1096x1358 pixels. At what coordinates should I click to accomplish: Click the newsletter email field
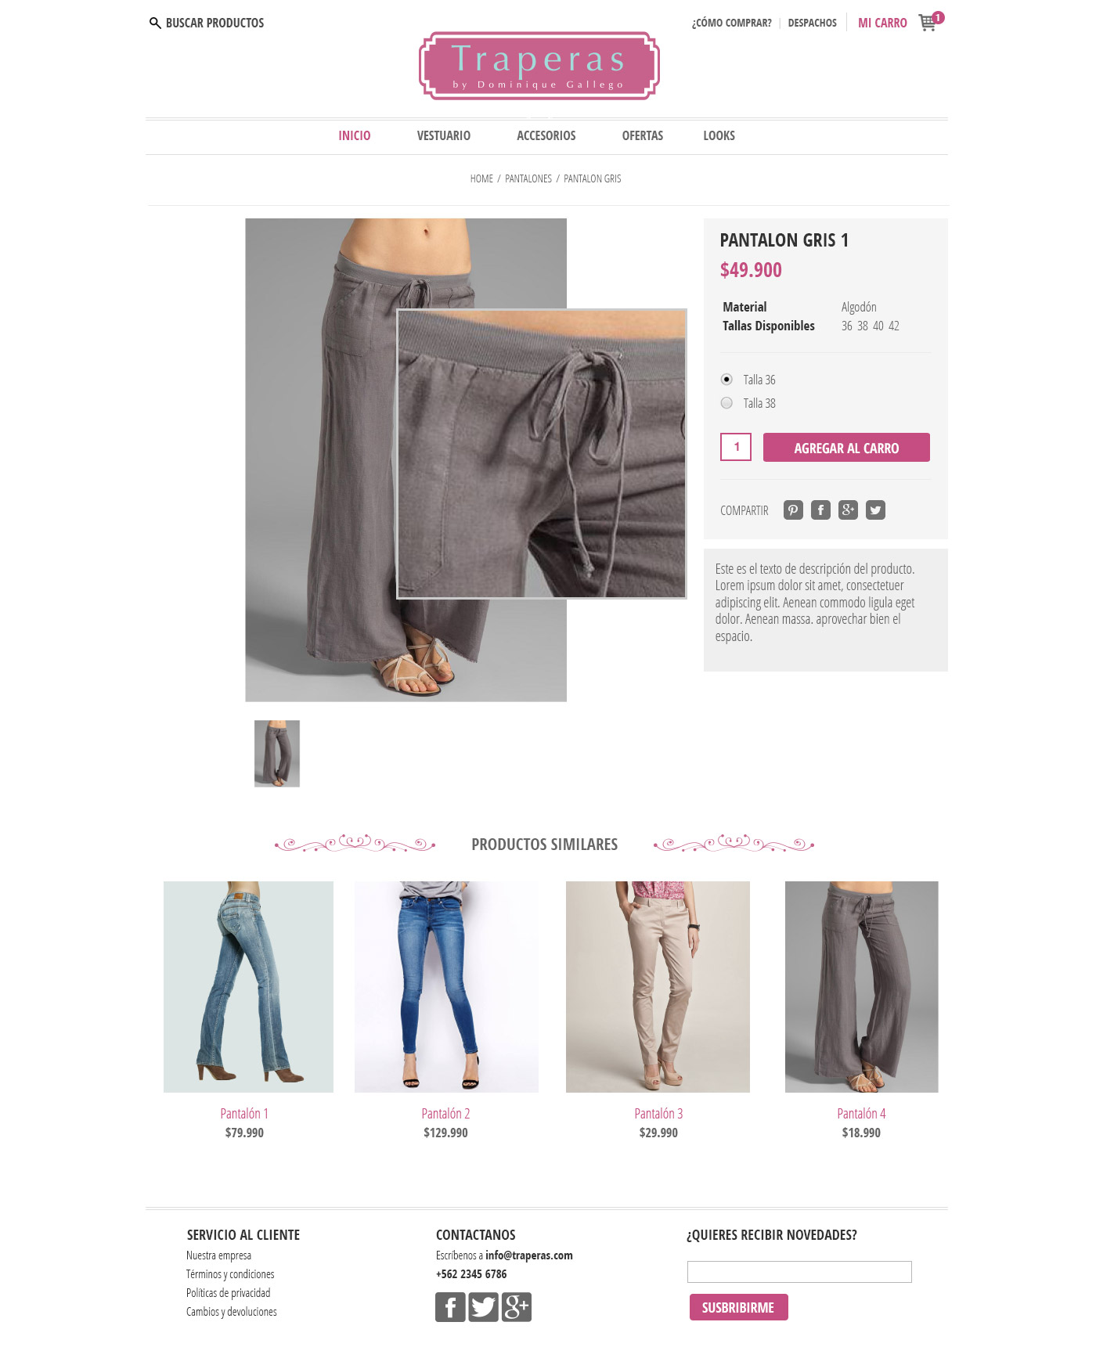[x=799, y=1272]
